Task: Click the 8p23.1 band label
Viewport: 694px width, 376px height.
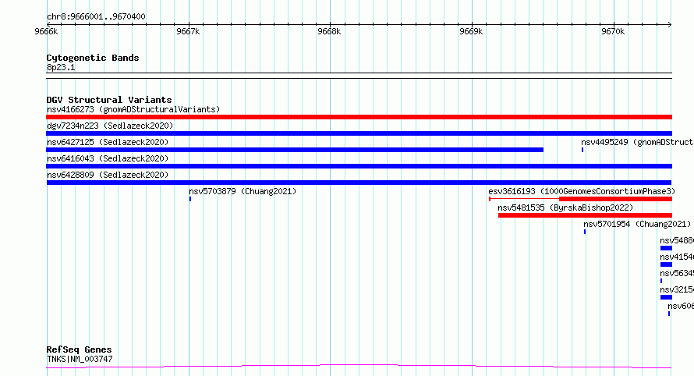Action: click(x=61, y=67)
